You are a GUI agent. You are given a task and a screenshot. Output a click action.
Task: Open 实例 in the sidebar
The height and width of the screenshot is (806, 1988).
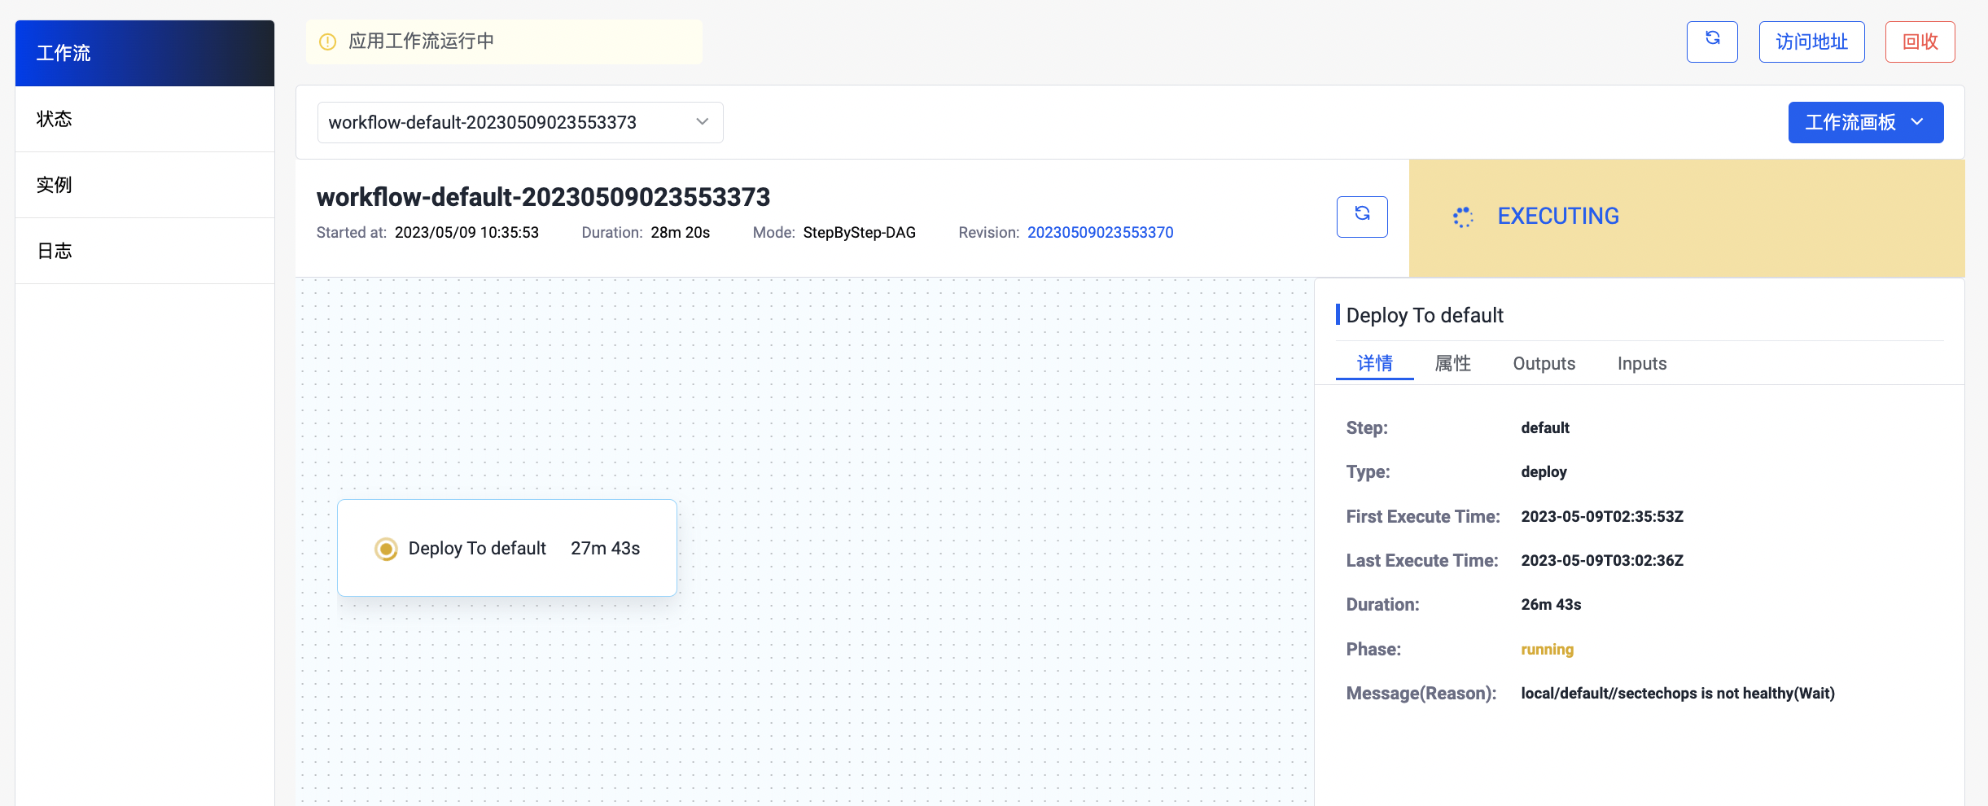[x=145, y=185]
